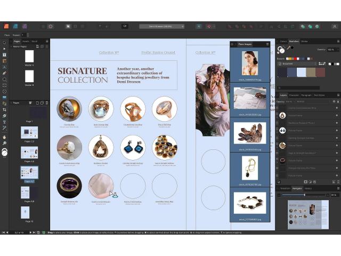The height and width of the screenshot is (256, 341).
Task: Select the Move tool in the toolbox
Action: coord(4,43)
